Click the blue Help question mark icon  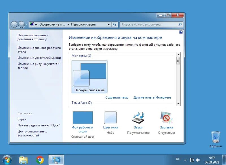[181, 32]
